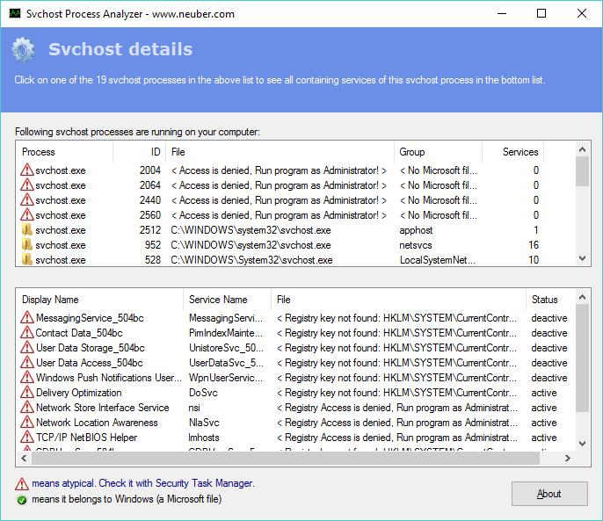The image size is (603, 521).
Task: Sort process list by Process column
Action: click(x=65, y=152)
